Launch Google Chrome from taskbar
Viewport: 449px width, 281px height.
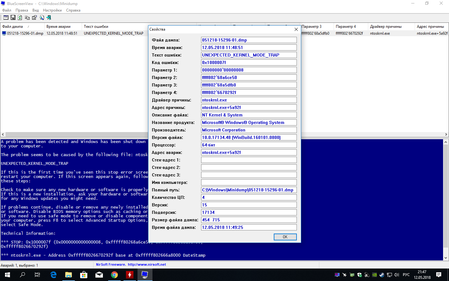[x=114, y=275]
